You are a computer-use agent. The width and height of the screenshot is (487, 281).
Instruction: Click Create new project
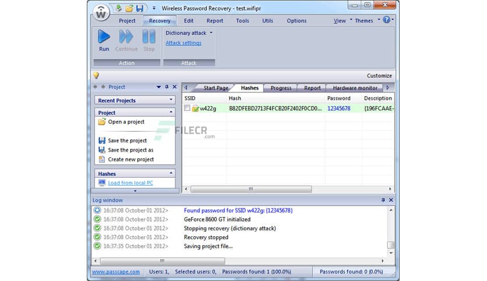pos(130,160)
